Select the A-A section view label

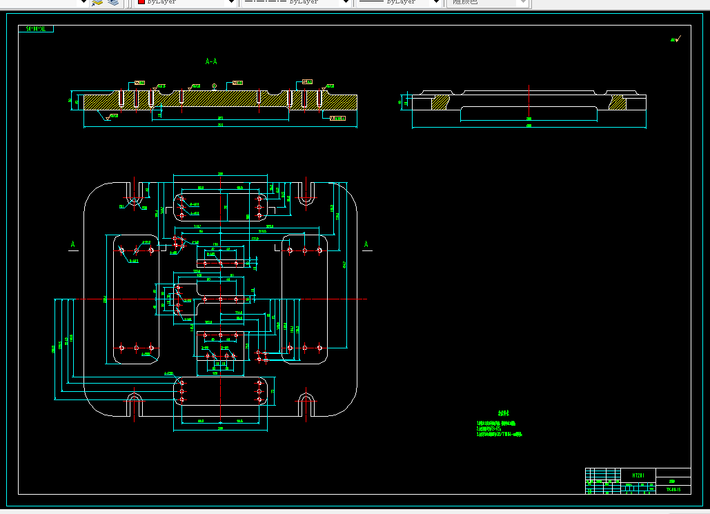(x=211, y=61)
